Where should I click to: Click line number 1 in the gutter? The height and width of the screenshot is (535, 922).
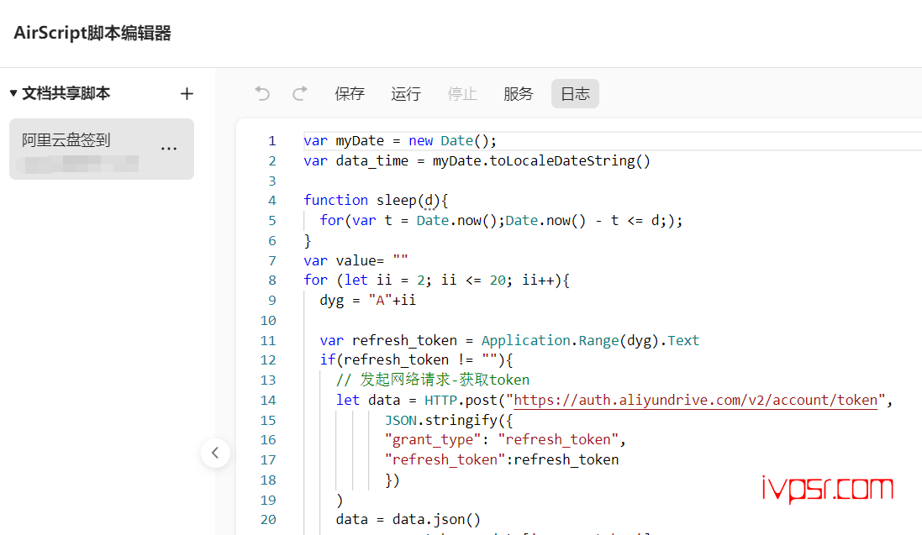click(271, 141)
